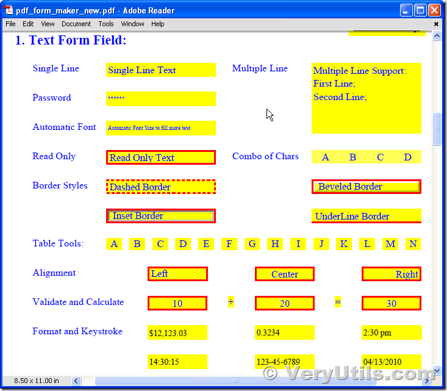Image resolution: width=447 pixels, height=391 pixels.
Task: Click the Automatic Font Size field
Action: click(161, 128)
